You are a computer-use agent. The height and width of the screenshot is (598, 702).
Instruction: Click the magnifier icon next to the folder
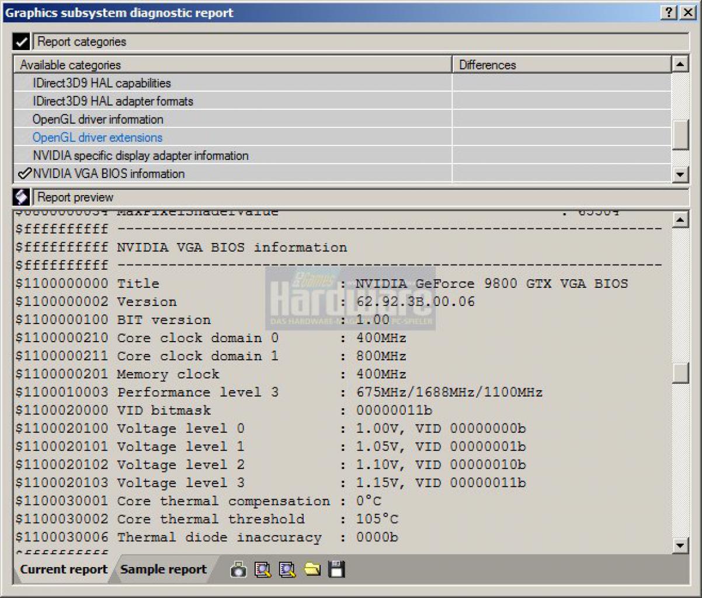click(287, 569)
